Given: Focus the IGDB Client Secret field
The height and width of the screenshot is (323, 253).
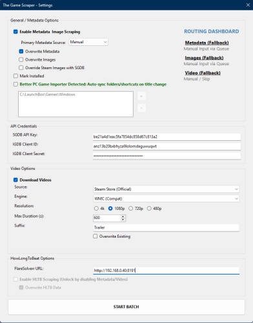Looking at the screenshot, I should click(167, 156).
